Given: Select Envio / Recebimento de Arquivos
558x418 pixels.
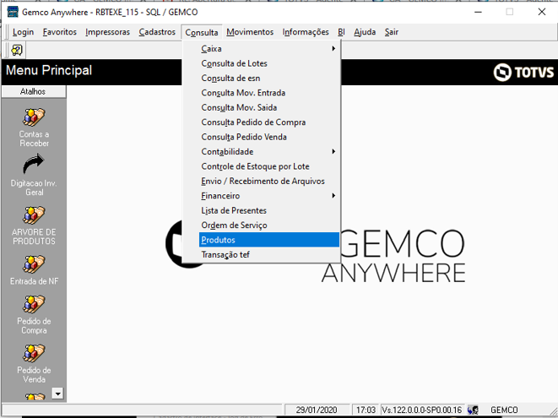Looking at the screenshot, I should [269, 182].
